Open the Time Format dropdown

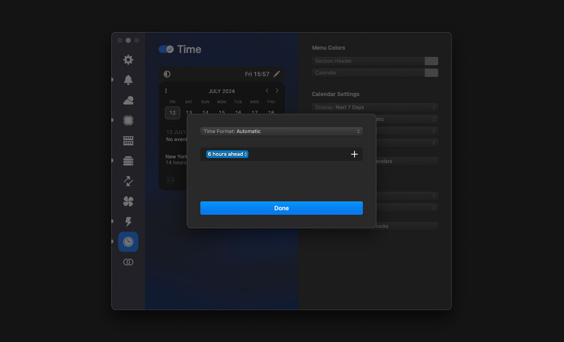282,131
